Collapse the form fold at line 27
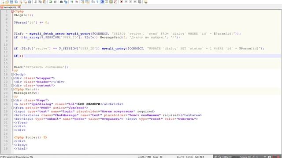 (x=12, y=108)
